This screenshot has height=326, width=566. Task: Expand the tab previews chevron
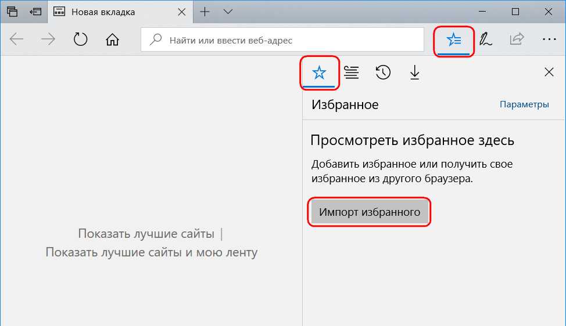pyautogui.click(x=228, y=12)
